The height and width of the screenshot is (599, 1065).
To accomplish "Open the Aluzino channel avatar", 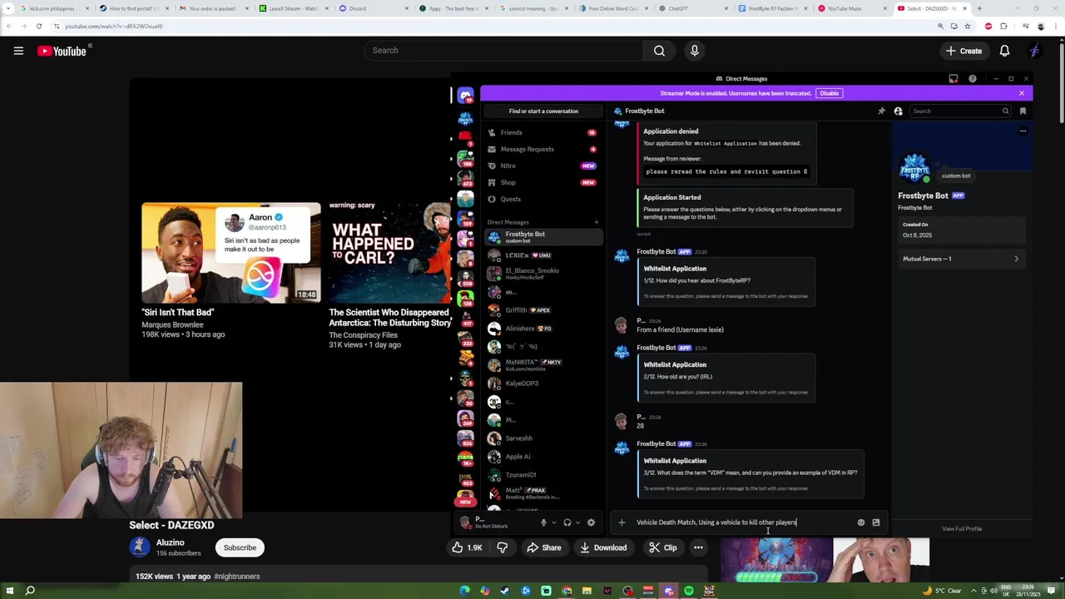I will pos(140,547).
